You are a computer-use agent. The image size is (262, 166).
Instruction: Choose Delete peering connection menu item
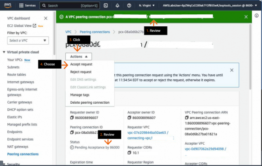click(x=90, y=102)
